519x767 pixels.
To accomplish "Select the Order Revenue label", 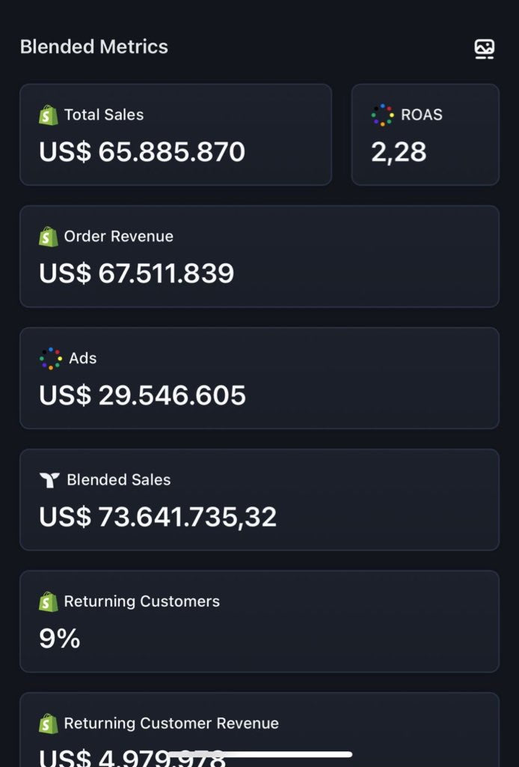I will (118, 237).
